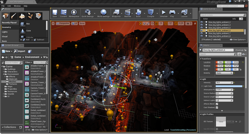Viewport: 249px width, 134px height.
Task: Toggle visibility of blue_big_lights_ambient_2
Action: pyautogui.click(x=202, y=22)
